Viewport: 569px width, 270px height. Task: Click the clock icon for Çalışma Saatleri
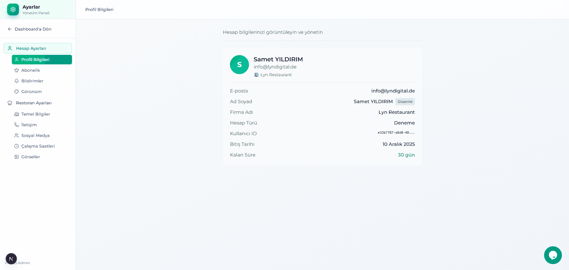17,146
